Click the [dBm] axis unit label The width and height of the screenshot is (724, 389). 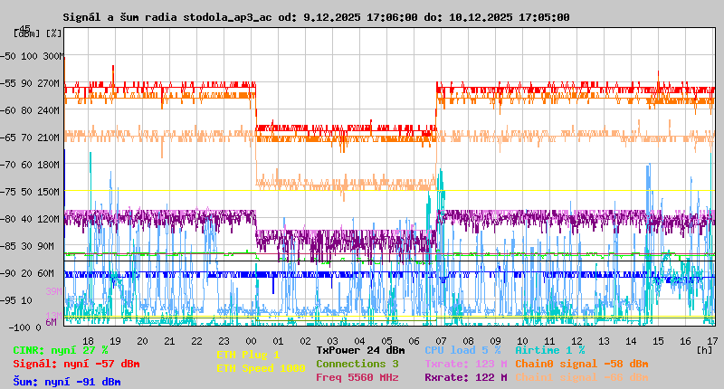[x=26, y=33]
